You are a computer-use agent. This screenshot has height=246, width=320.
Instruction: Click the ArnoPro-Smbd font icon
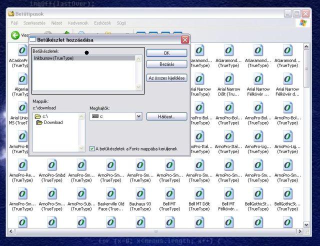[x=51, y=165]
